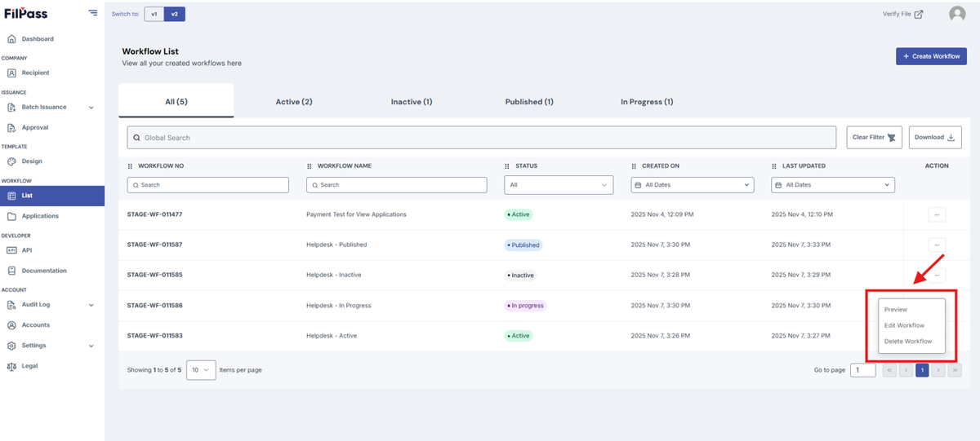Image resolution: width=980 pixels, height=441 pixels.
Task: Click Last Updated column grip icon
Action: [x=774, y=166]
